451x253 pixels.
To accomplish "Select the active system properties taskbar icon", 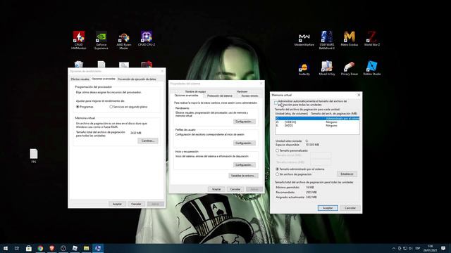I will click(x=98, y=248).
